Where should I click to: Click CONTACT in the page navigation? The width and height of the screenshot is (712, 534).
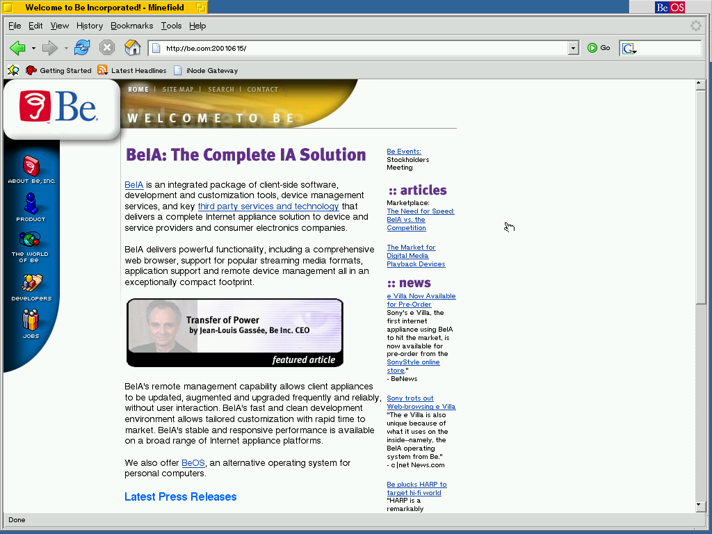pos(262,90)
